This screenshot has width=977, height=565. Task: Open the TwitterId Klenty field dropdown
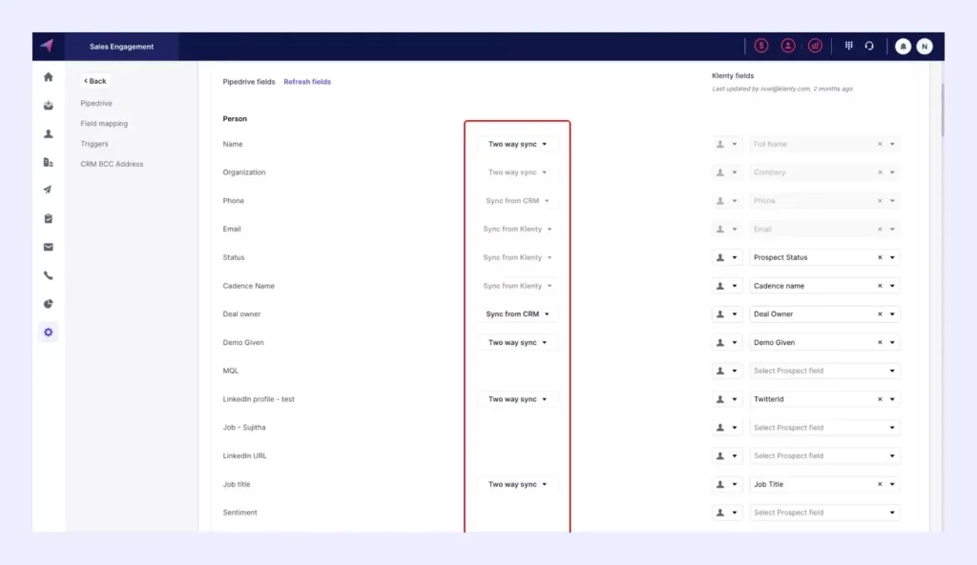tap(892, 399)
